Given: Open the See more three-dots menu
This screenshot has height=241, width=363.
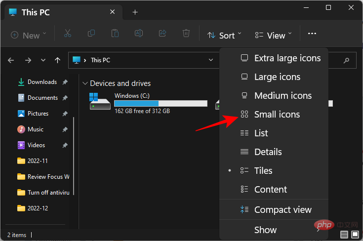Looking at the screenshot, I should pos(312,34).
